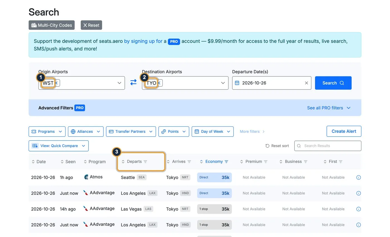Image resolution: width=390 pixels, height=237 pixels.
Task: Show info for the Las Vegas flight row
Action: (359, 209)
